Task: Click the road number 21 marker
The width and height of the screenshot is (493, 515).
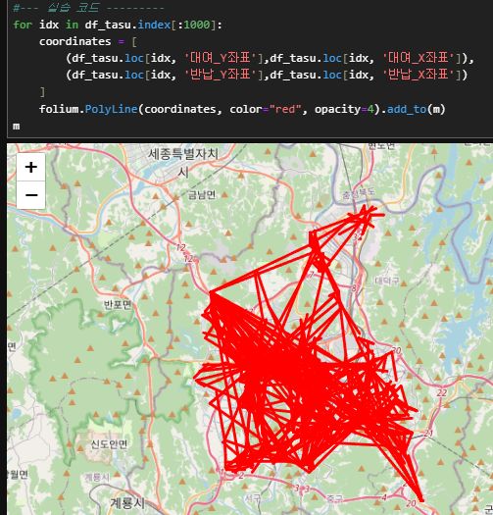Action: [428, 434]
